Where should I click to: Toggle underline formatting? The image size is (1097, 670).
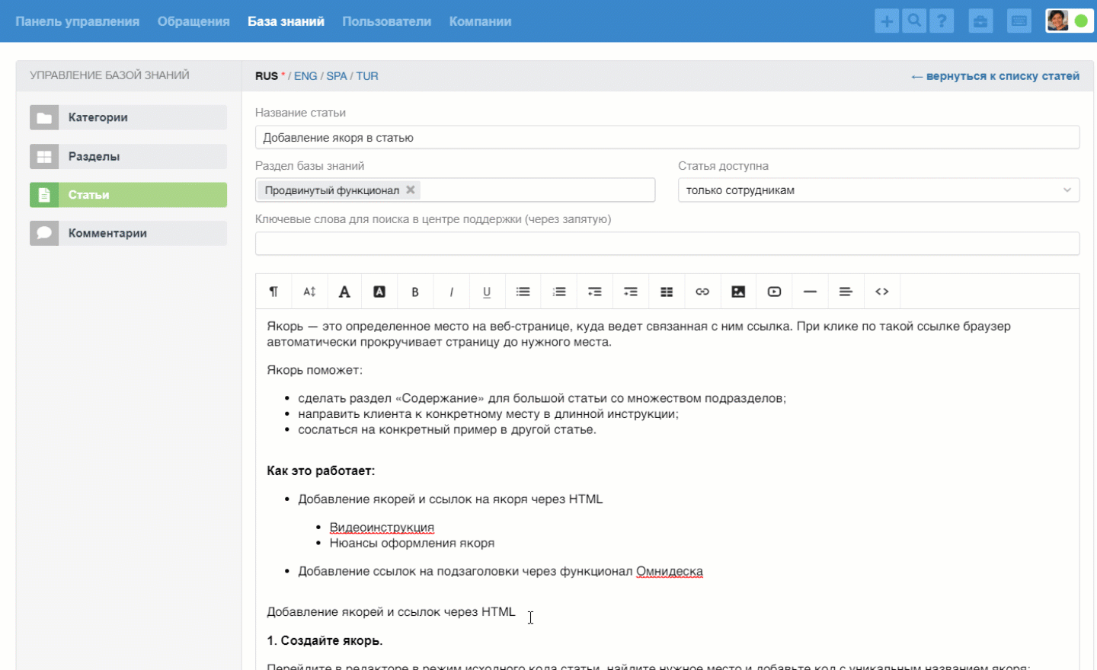[x=487, y=292]
